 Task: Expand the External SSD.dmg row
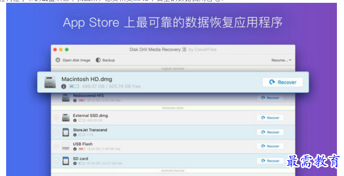coord(56,118)
